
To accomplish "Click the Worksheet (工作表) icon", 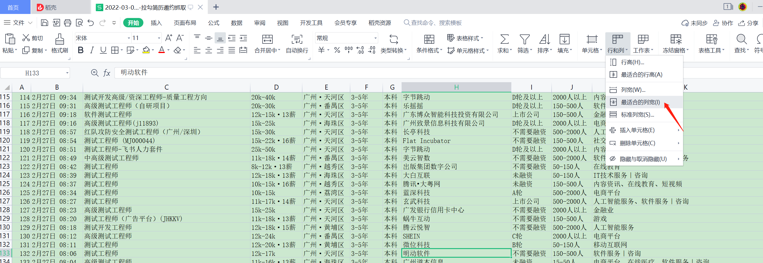I will pos(643,39).
